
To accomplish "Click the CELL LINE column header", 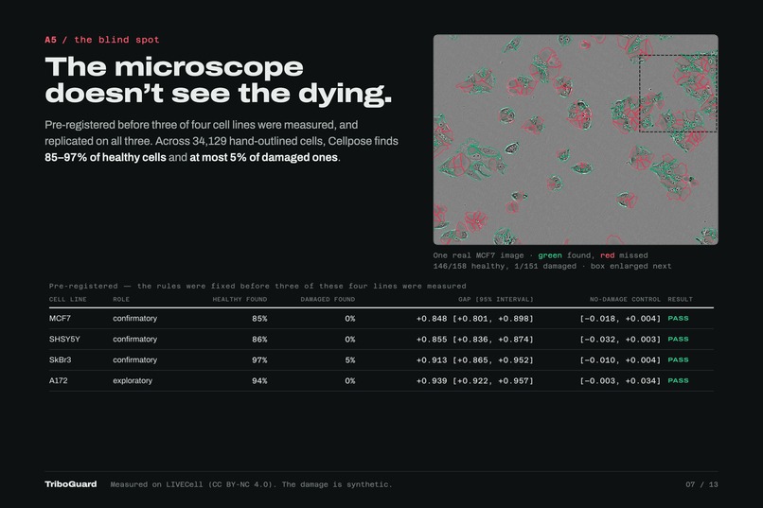I will [67, 300].
